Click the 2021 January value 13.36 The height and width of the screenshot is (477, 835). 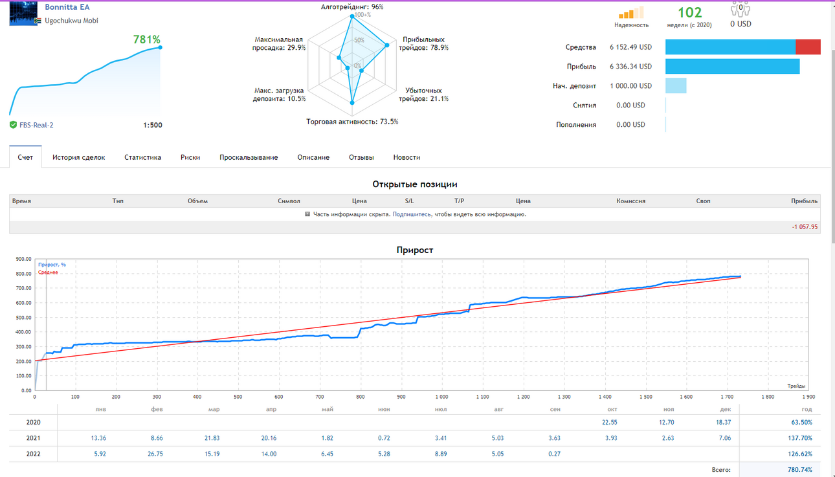pos(99,438)
